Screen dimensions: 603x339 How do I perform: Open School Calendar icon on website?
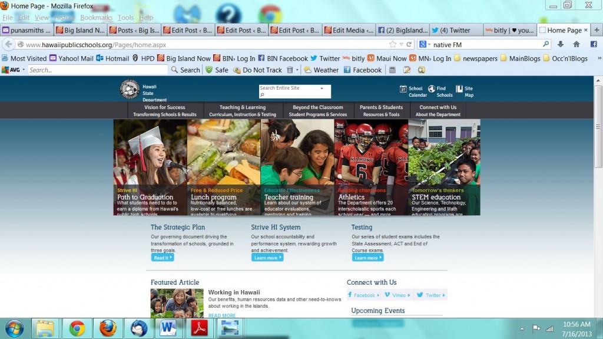coord(403,89)
